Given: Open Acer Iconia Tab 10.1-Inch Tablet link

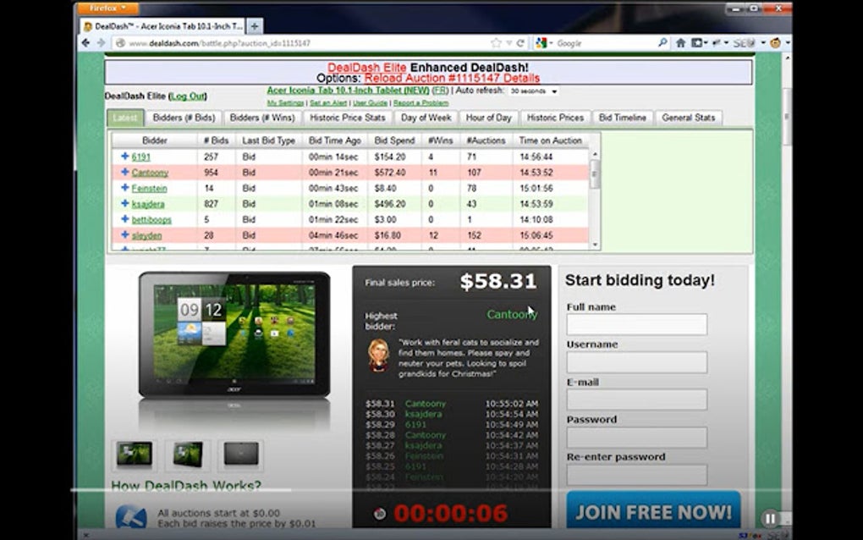Looking at the screenshot, I should point(348,91).
